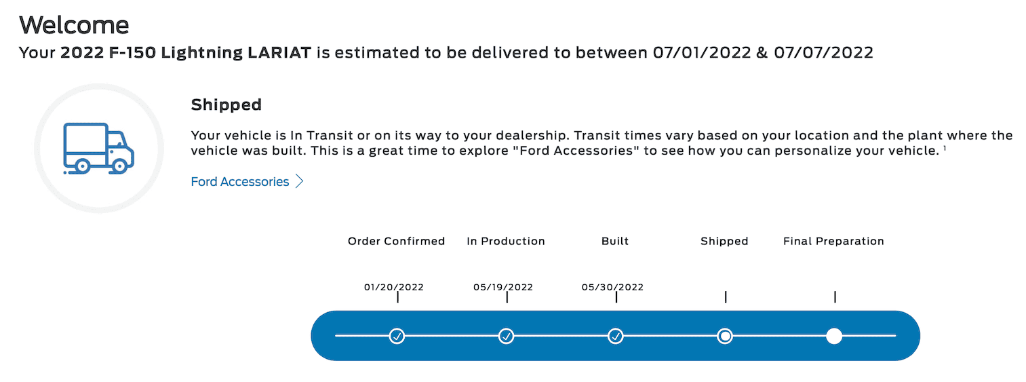Click the Final Preparation stage label
This screenshot has width=1026, height=382.
833,241
